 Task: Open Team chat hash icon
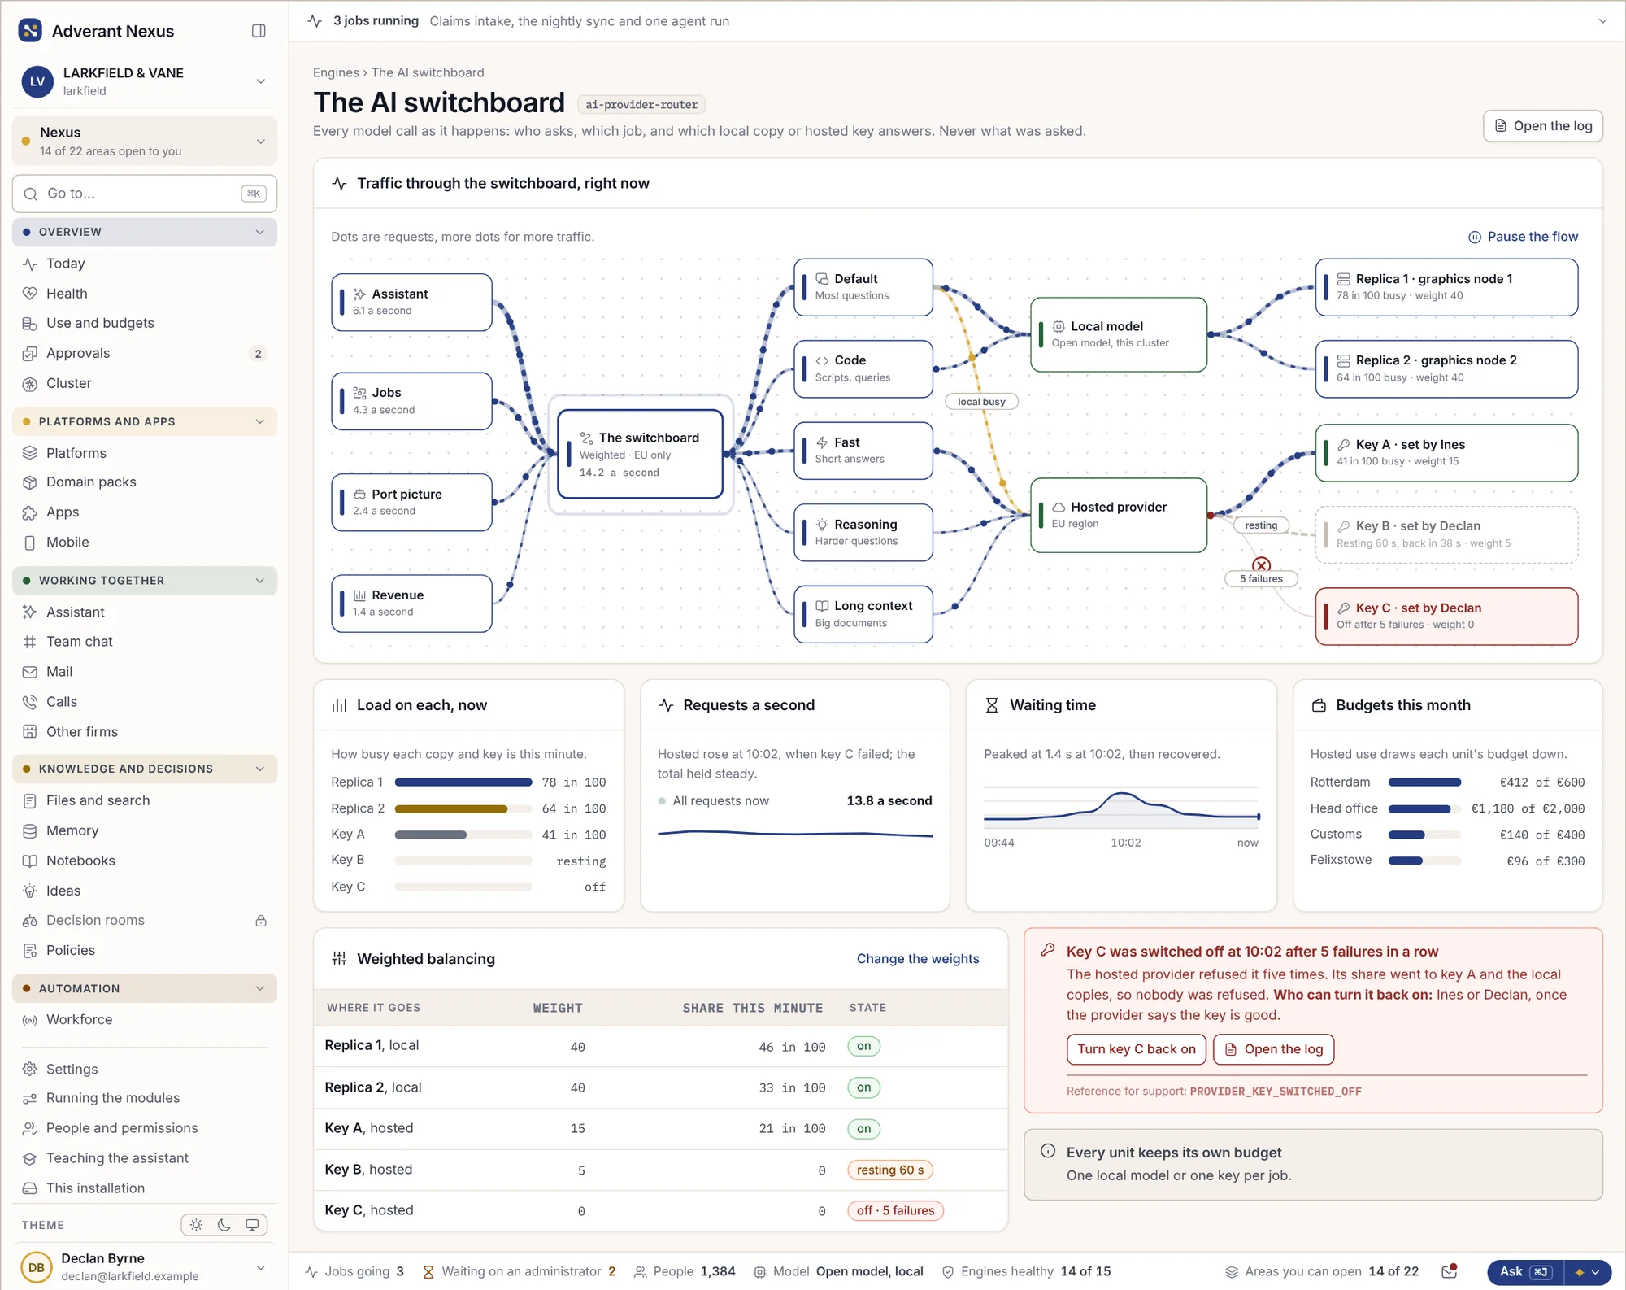pyautogui.click(x=30, y=642)
